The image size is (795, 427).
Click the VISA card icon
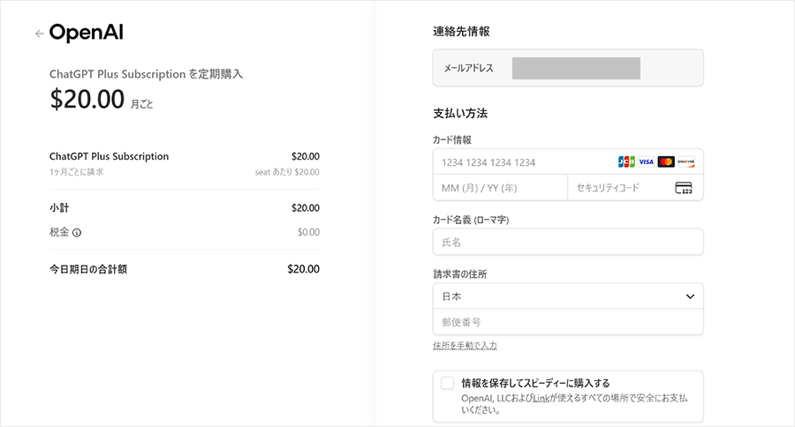click(646, 161)
